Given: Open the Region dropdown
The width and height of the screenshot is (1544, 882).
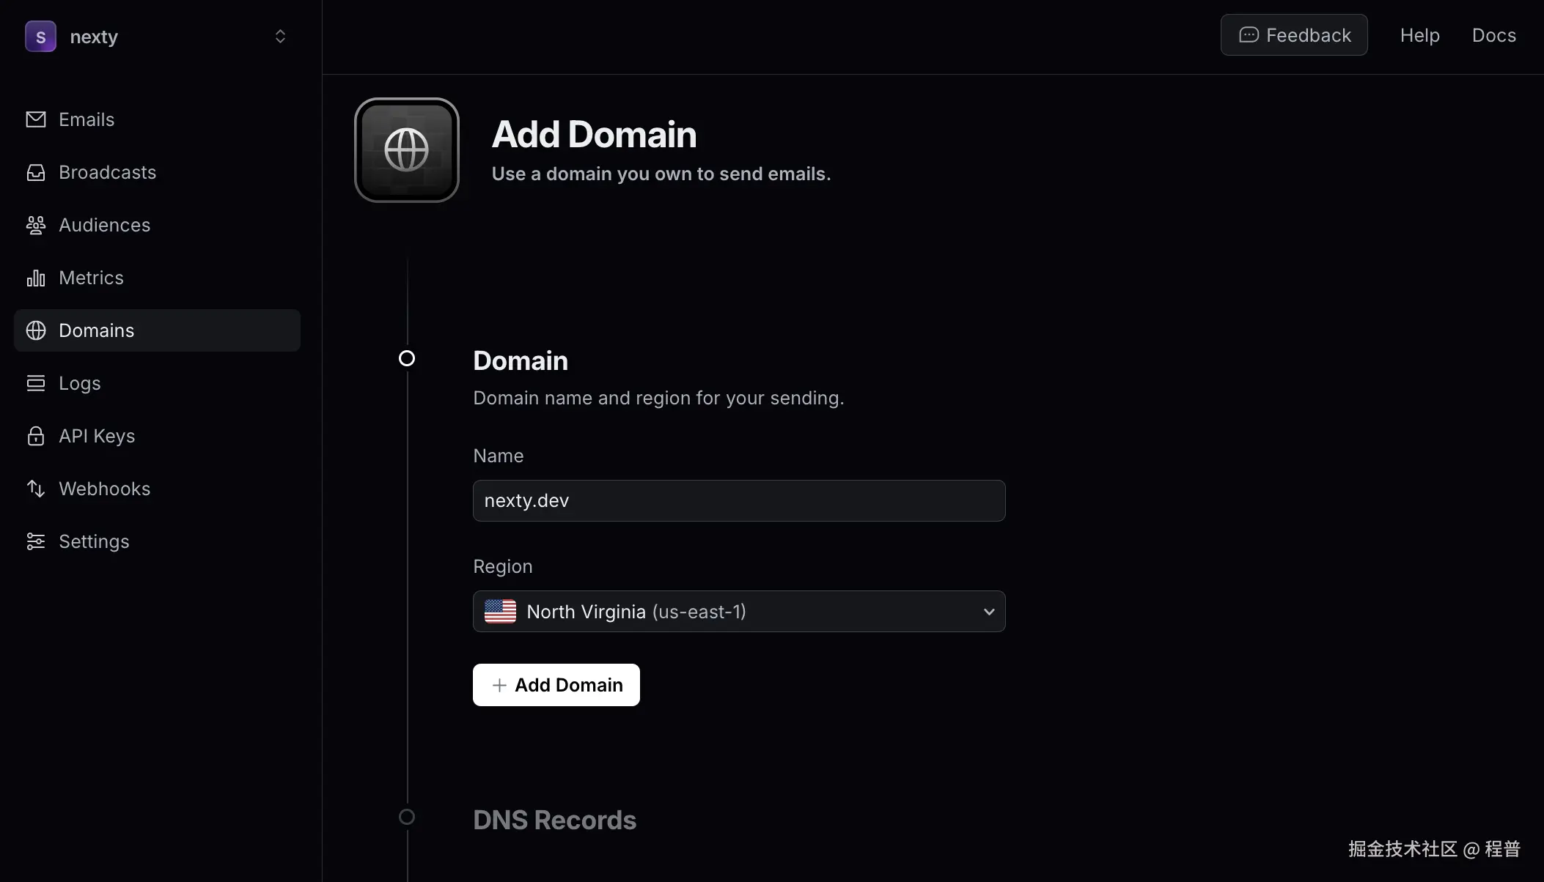Looking at the screenshot, I should click(738, 611).
